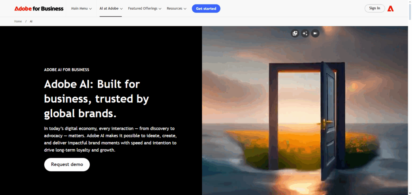
Task: Click the sparkle AI icon on hero image
Action: point(305,33)
